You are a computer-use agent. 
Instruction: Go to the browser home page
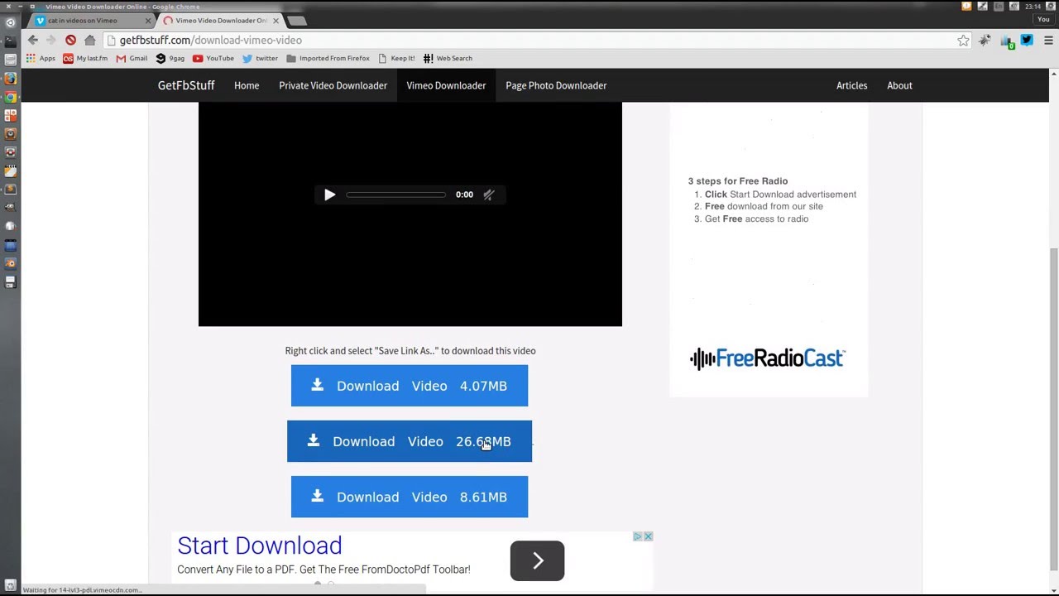tap(89, 40)
